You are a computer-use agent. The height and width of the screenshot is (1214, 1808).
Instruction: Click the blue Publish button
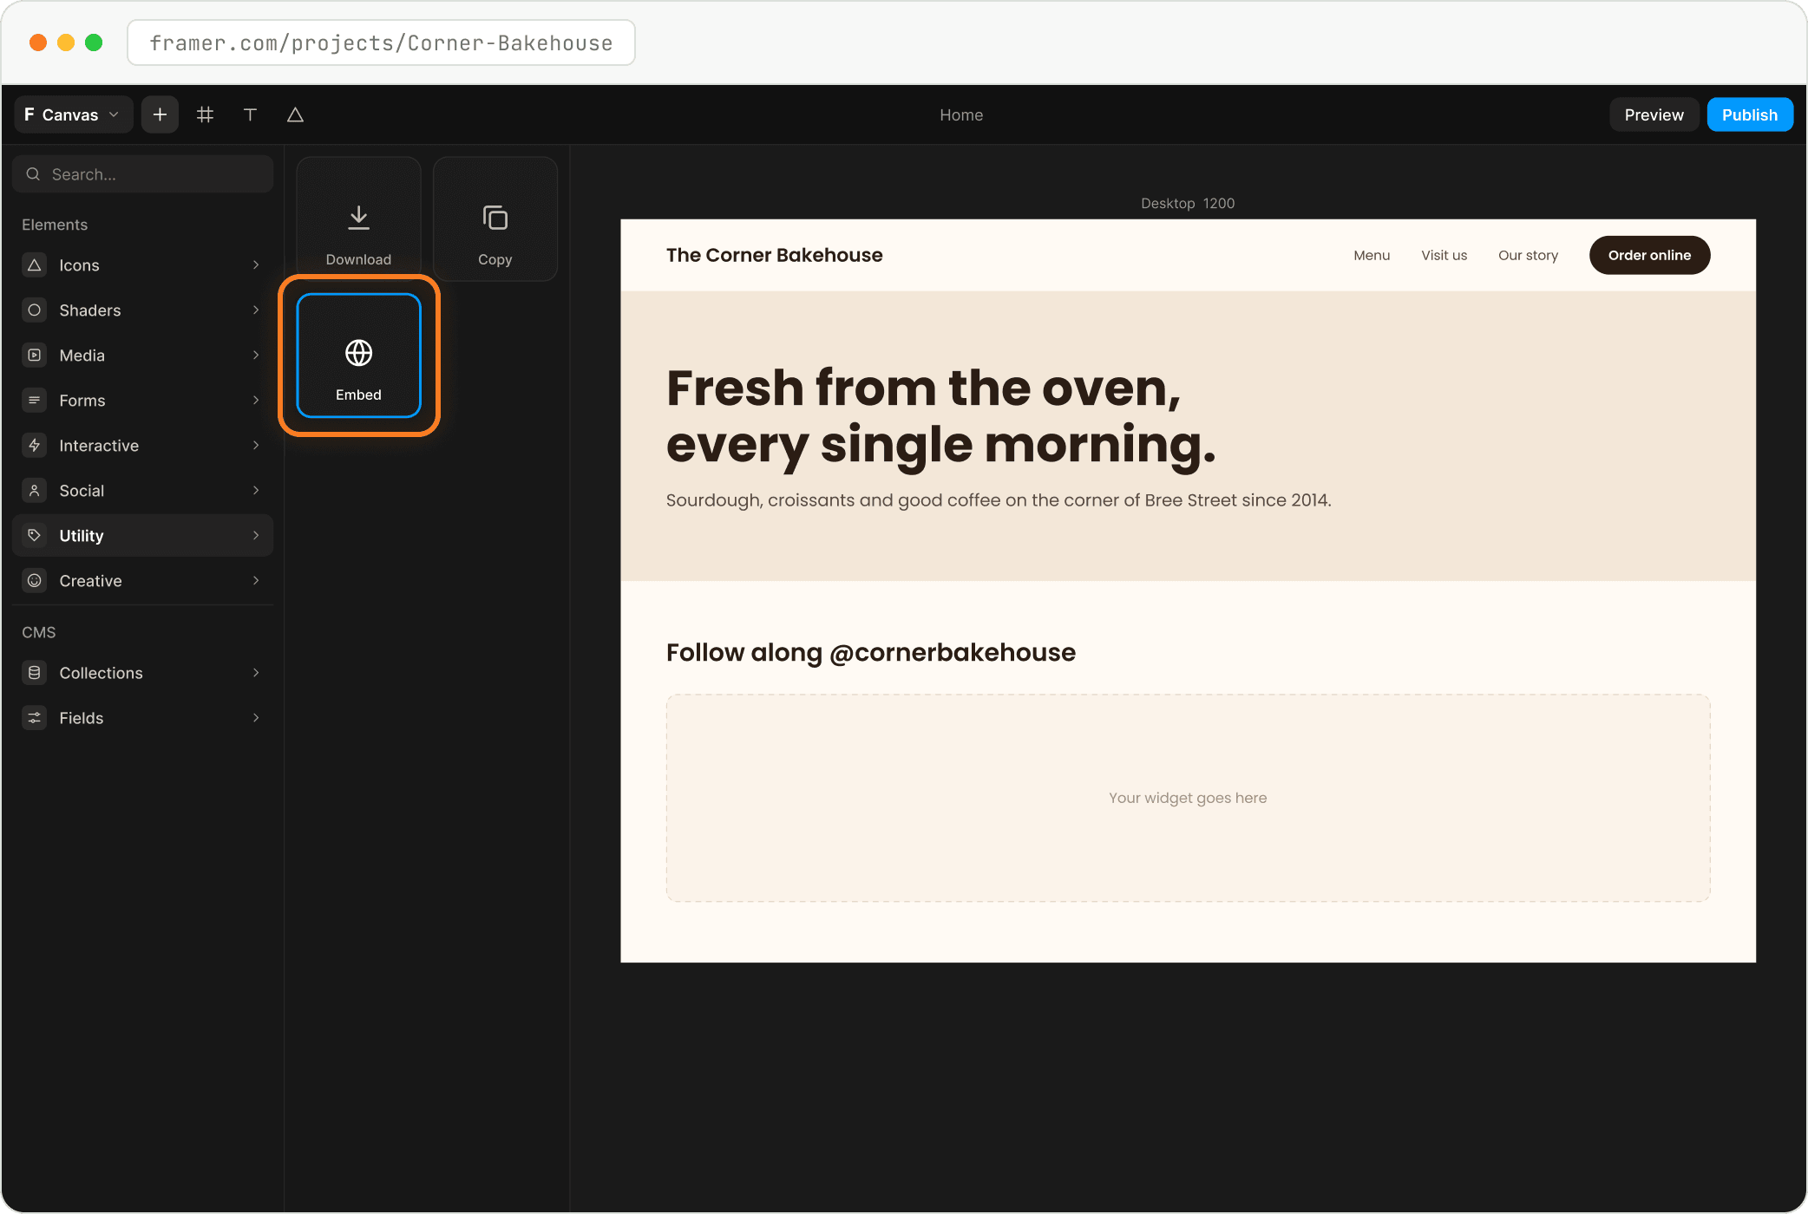point(1750,114)
